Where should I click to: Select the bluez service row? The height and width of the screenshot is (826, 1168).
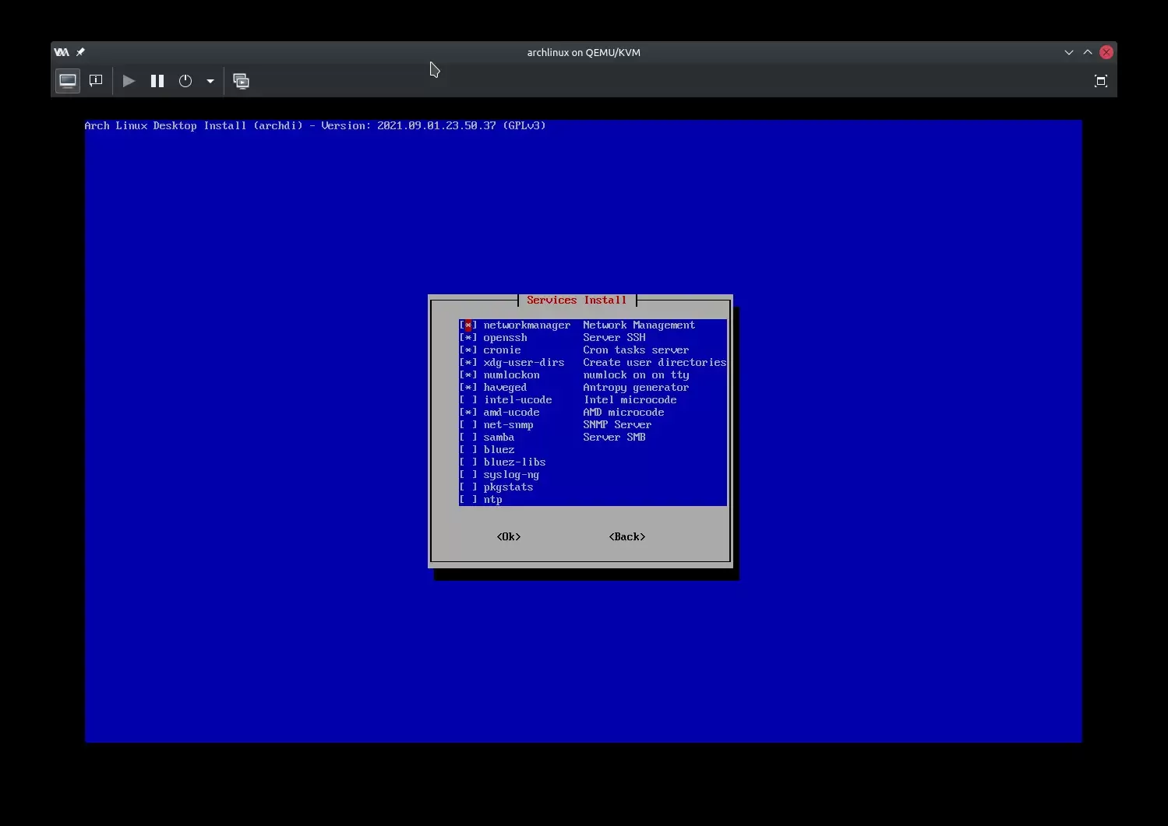point(499,450)
